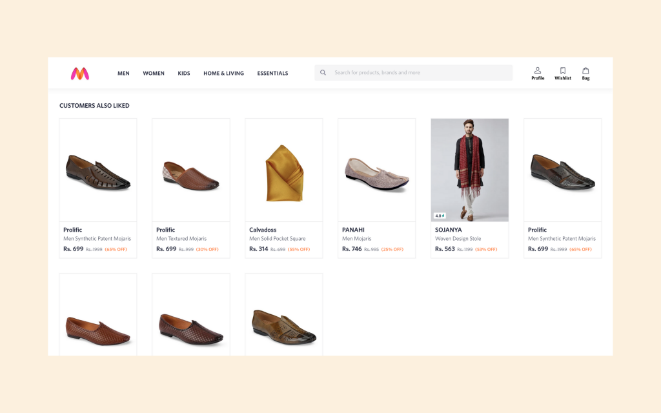Click the (55% OFF) discount label
The width and height of the screenshot is (661, 413).
pos(299,250)
